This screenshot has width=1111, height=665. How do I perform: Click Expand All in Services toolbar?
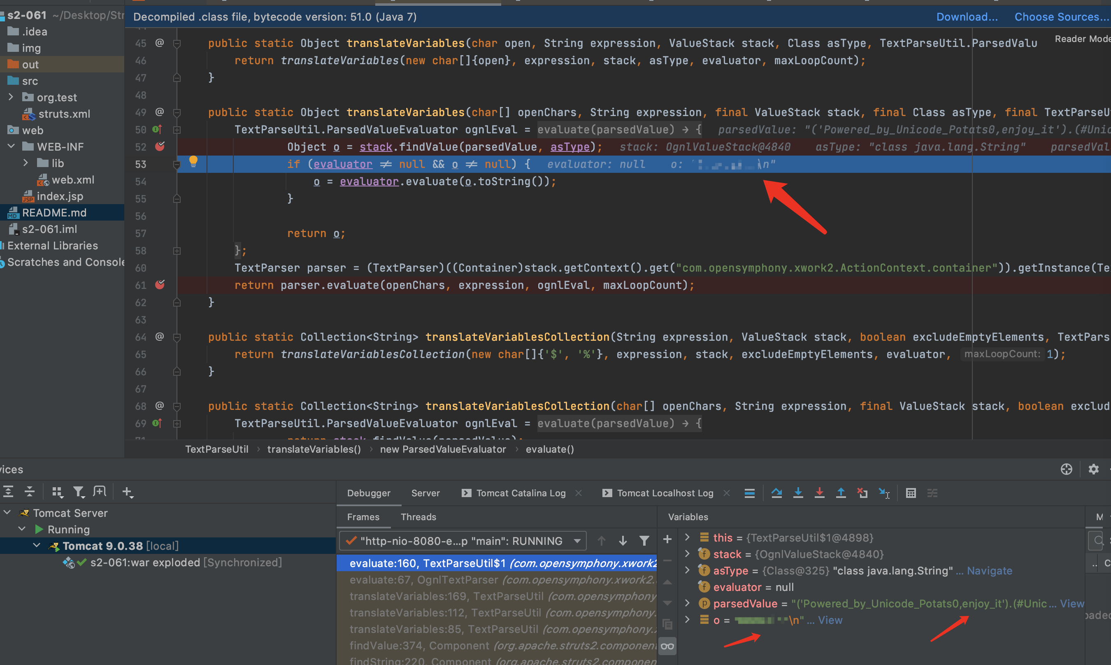point(8,492)
